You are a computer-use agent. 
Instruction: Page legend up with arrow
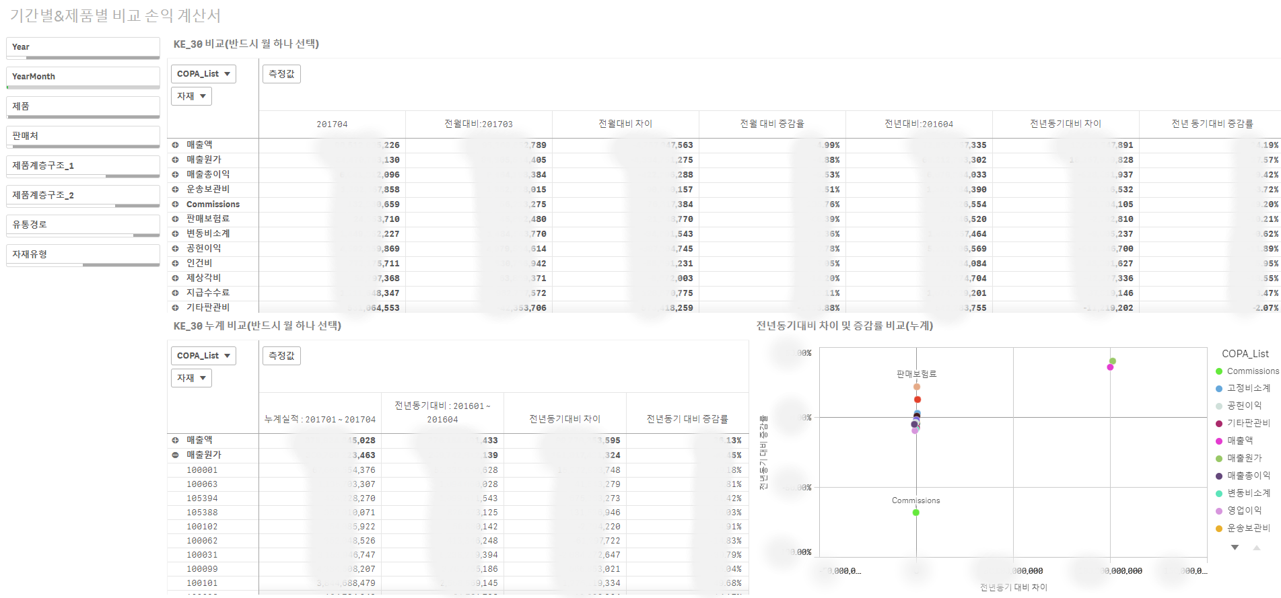(x=1256, y=548)
